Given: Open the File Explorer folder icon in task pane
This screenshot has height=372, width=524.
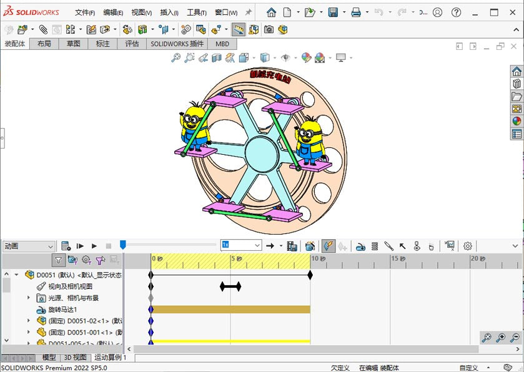Looking at the screenshot, I should pos(517,96).
